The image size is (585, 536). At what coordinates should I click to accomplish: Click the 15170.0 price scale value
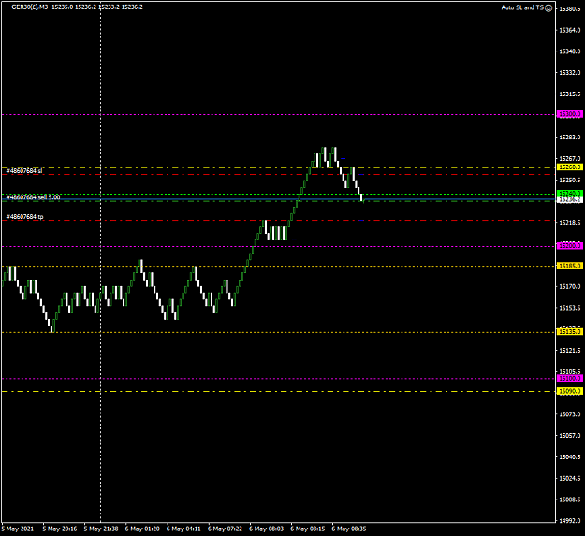[x=570, y=286]
